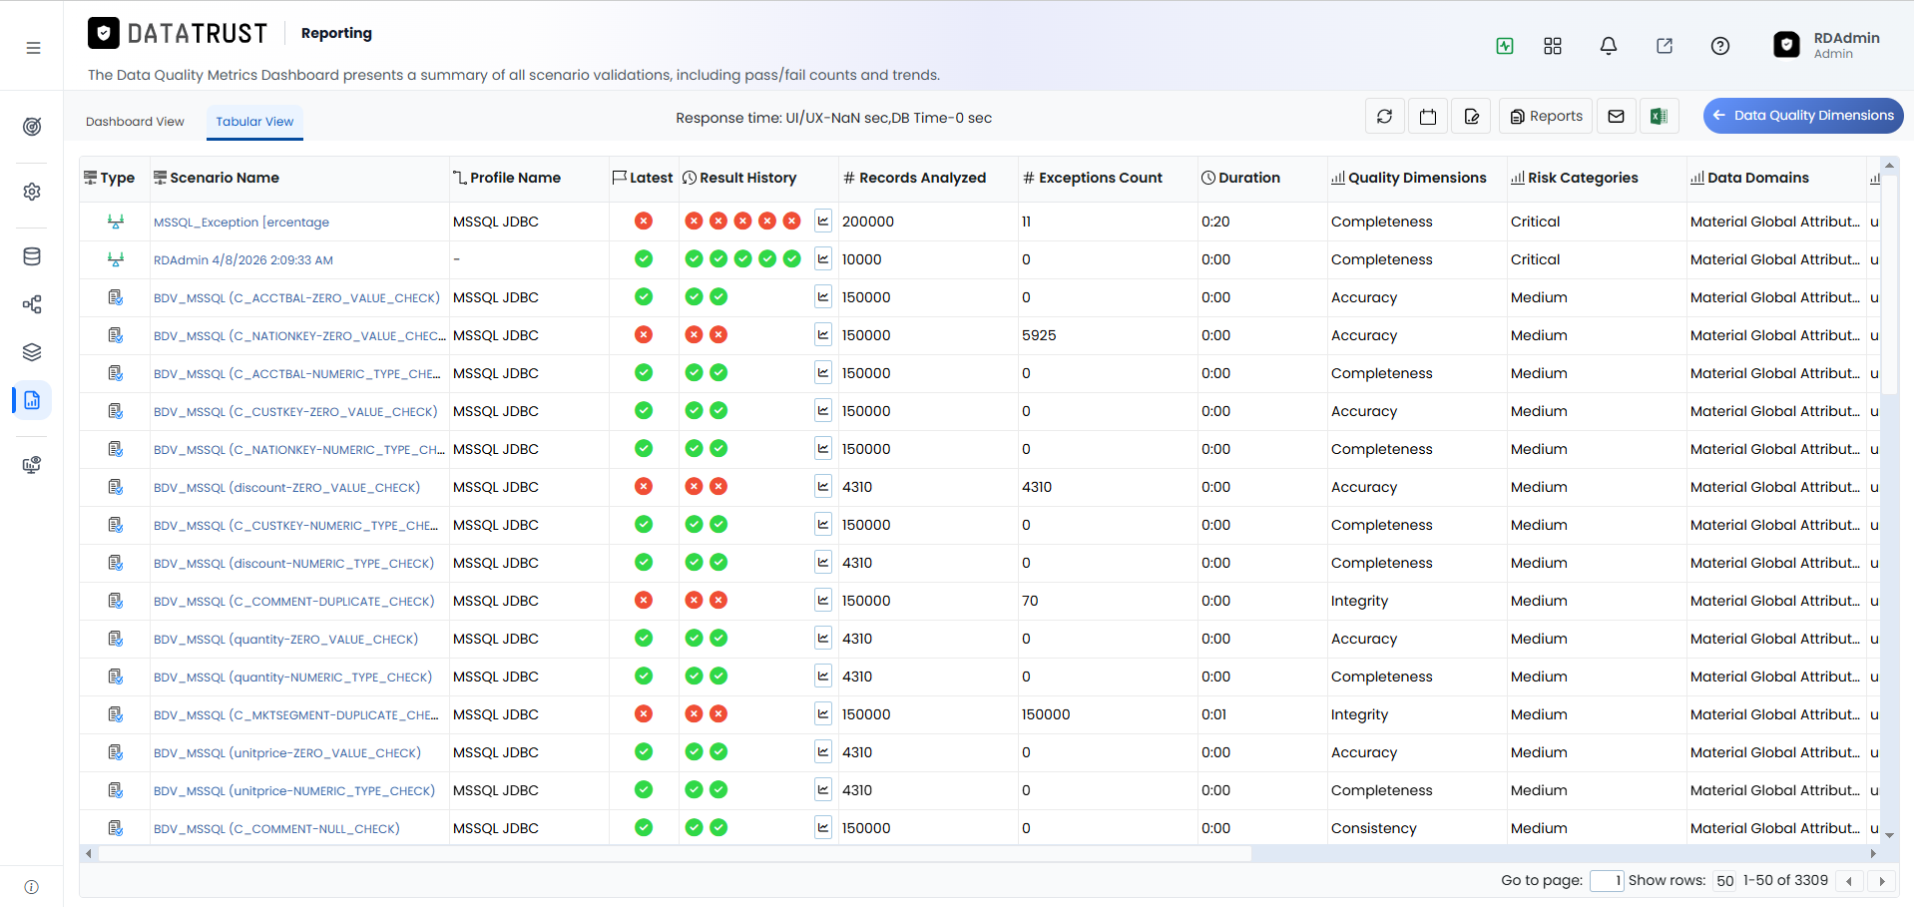This screenshot has width=1914, height=907.
Task: Click Data Quality Dimensions button
Action: click(1803, 115)
